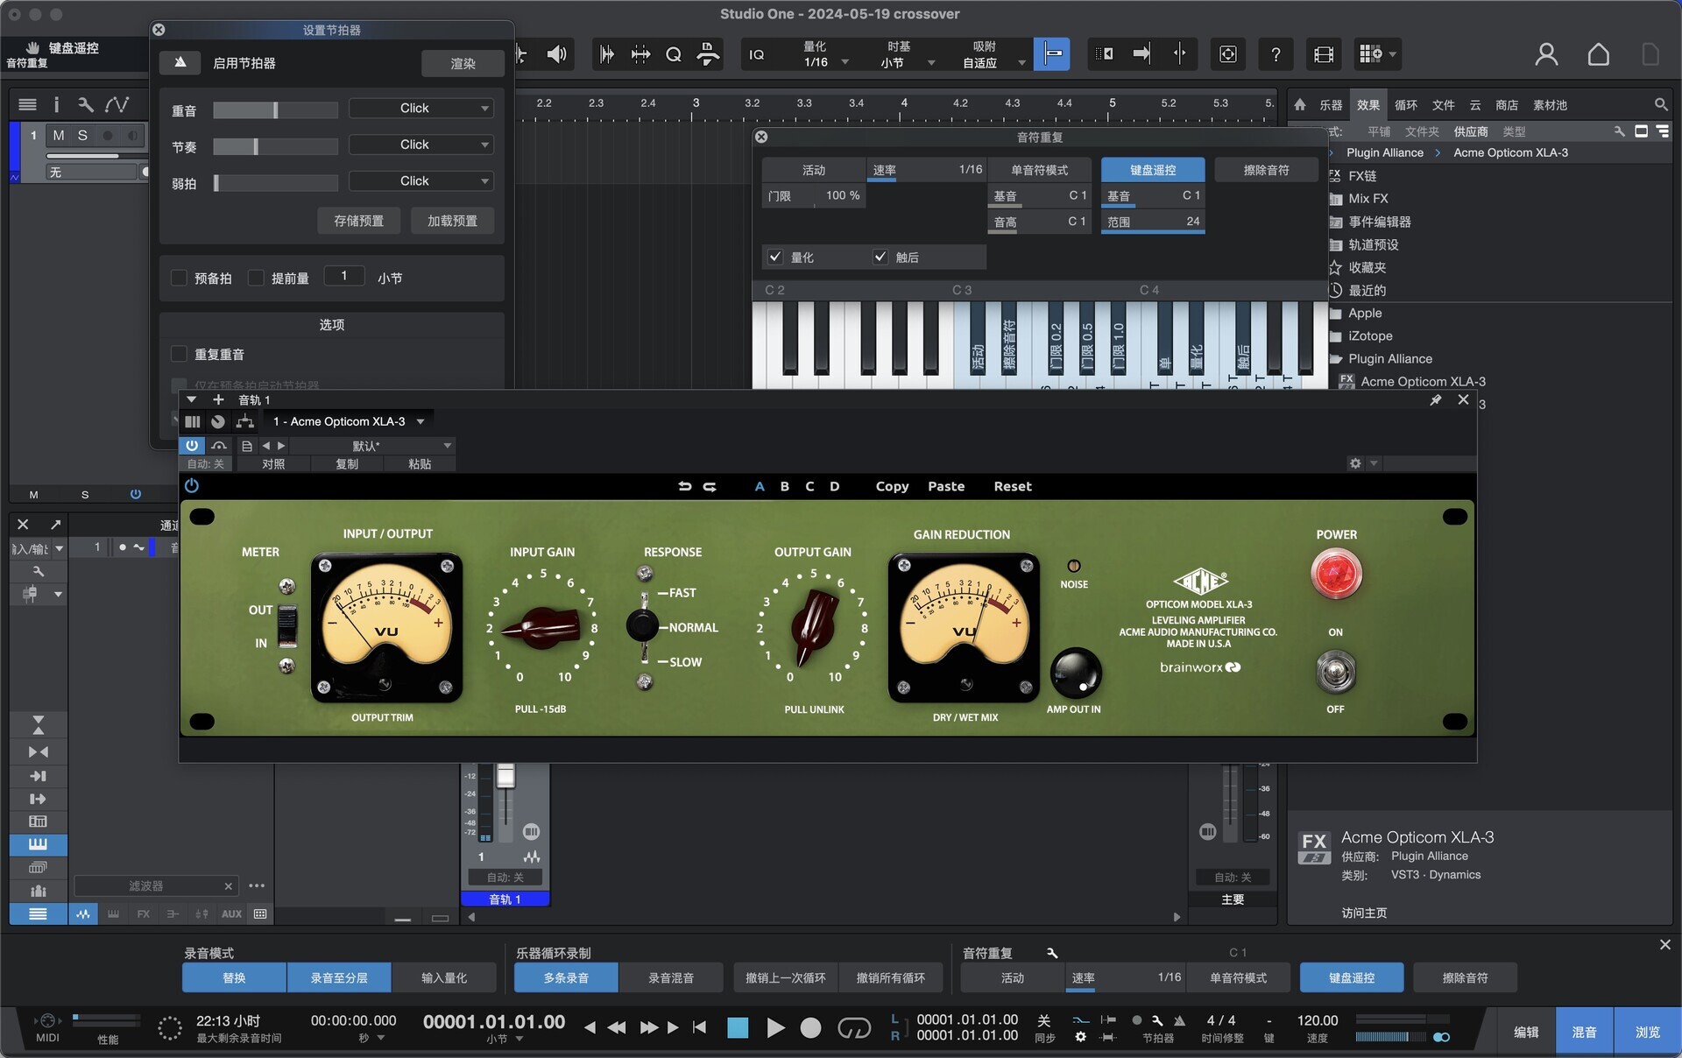Click the red POWER lamp on the XLA-3
The height and width of the screenshot is (1058, 1682).
(1336, 575)
